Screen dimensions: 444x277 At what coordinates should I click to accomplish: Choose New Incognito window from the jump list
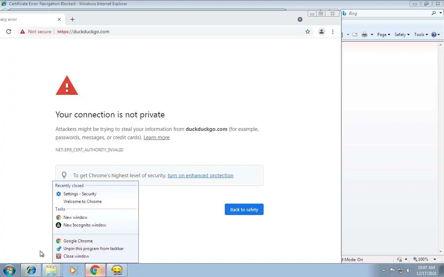point(95,225)
